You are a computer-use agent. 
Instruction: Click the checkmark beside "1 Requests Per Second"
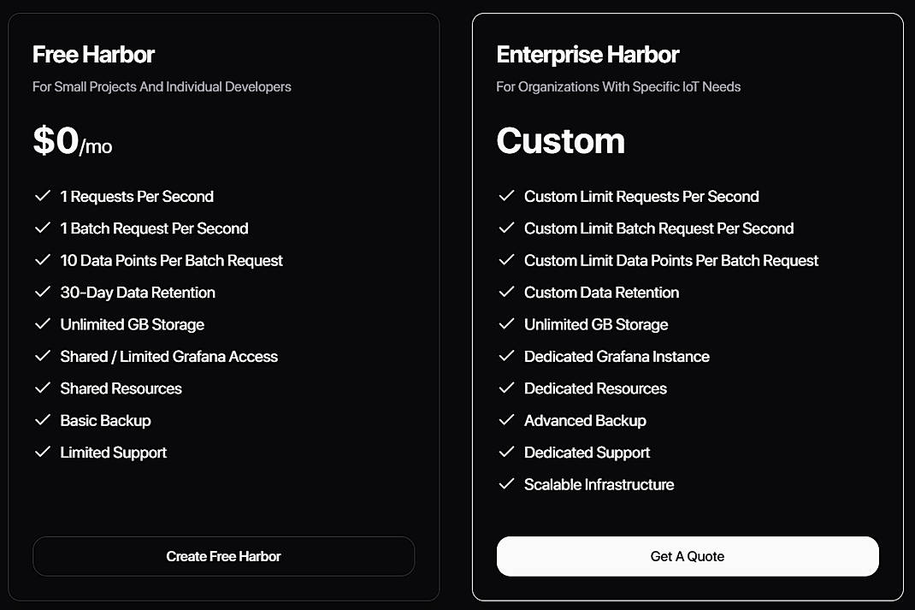[43, 196]
